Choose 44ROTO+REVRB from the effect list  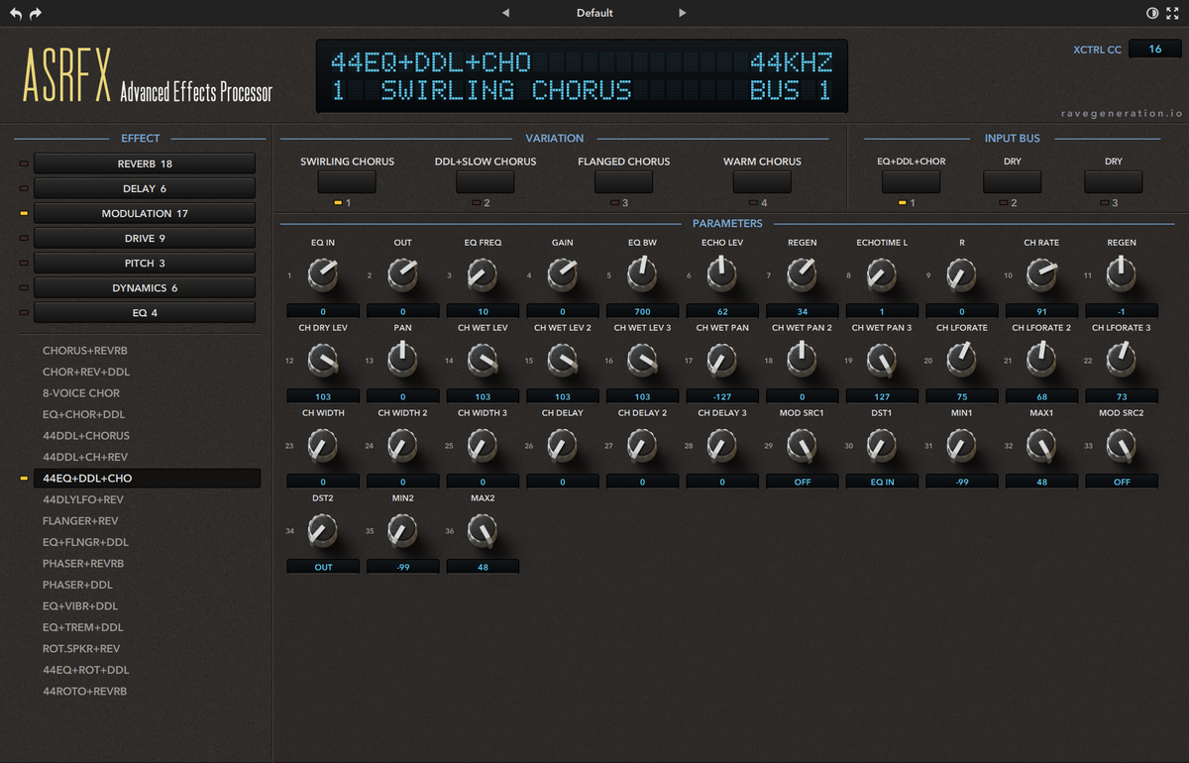click(x=85, y=692)
